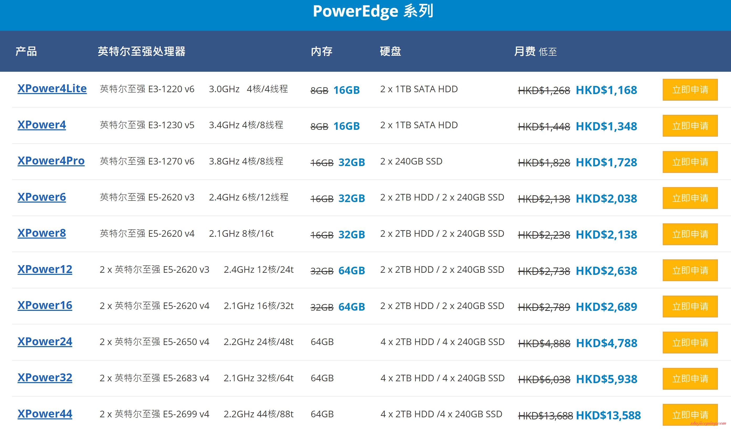This screenshot has width=731, height=432.
Task: Select 16GB memory in XPower4Lite row
Action: click(x=346, y=90)
